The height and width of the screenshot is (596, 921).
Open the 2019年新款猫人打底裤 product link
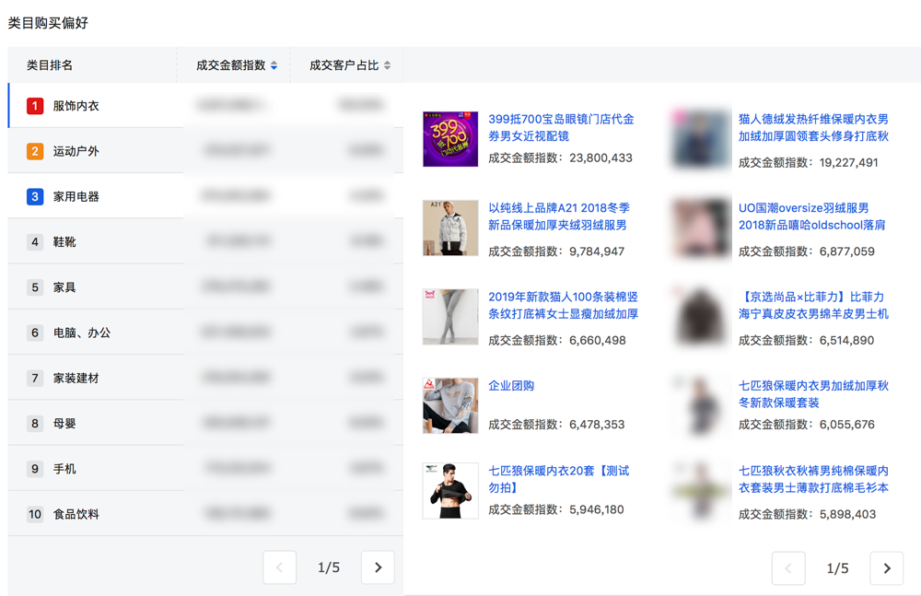click(564, 305)
